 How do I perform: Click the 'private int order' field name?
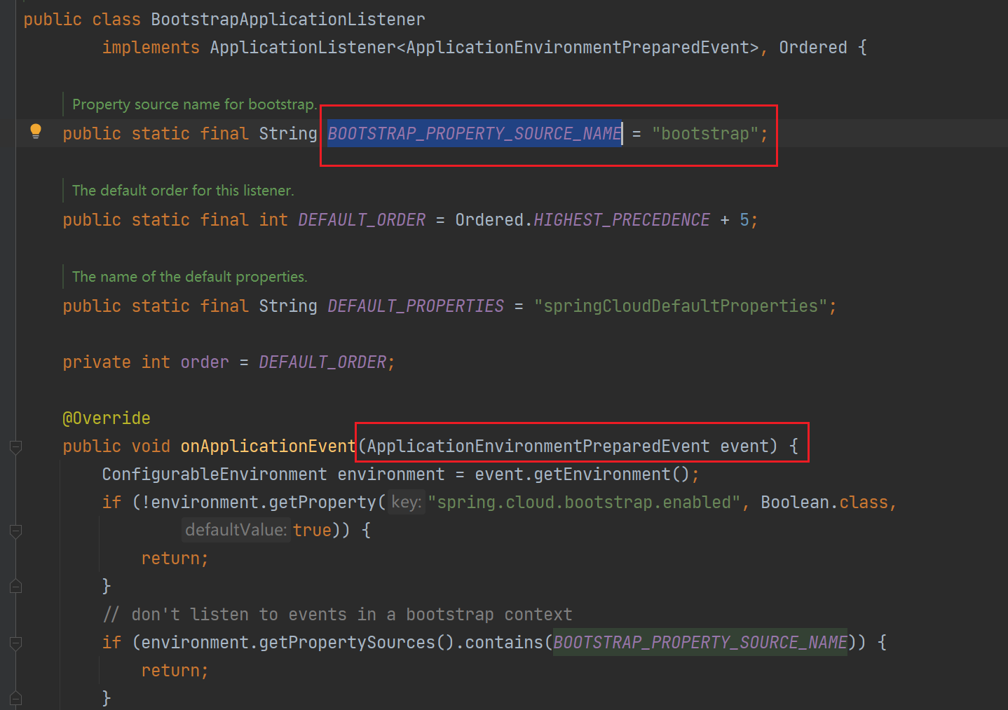tap(205, 362)
